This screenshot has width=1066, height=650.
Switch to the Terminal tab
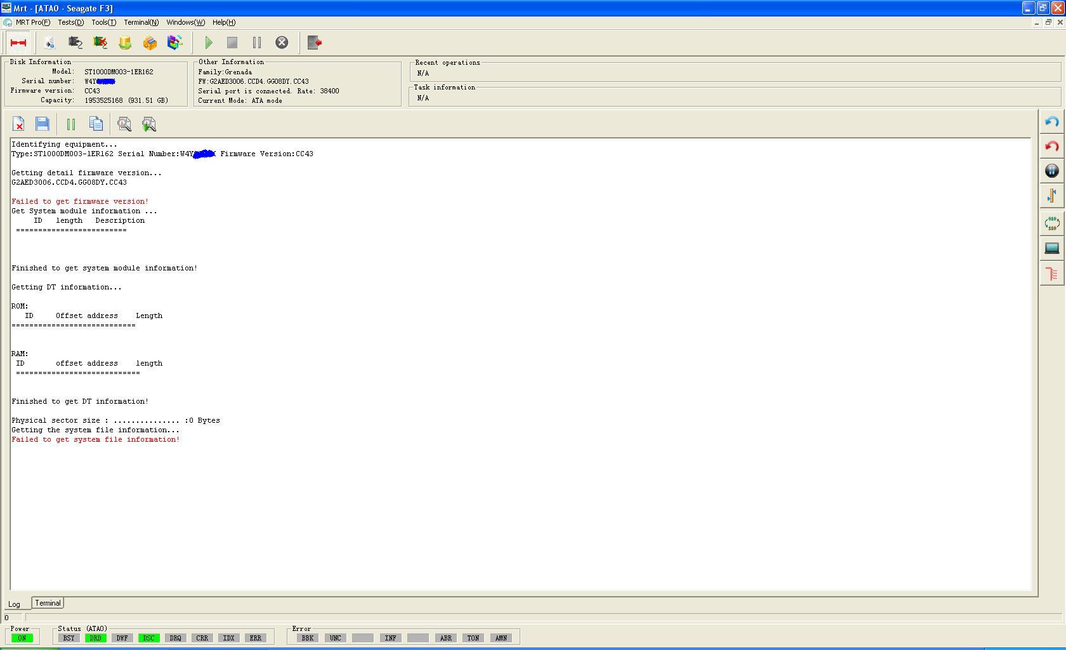pos(48,603)
